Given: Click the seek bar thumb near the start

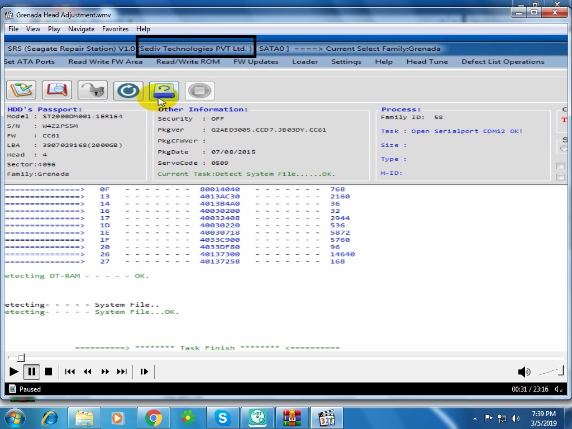Looking at the screenshot, I should [21, 357].
